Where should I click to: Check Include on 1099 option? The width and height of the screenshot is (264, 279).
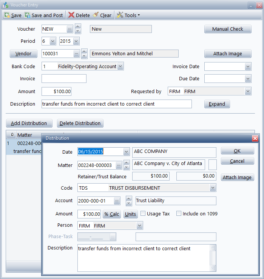[x=179, y=214]
